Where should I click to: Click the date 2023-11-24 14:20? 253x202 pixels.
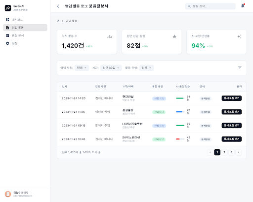74,98
